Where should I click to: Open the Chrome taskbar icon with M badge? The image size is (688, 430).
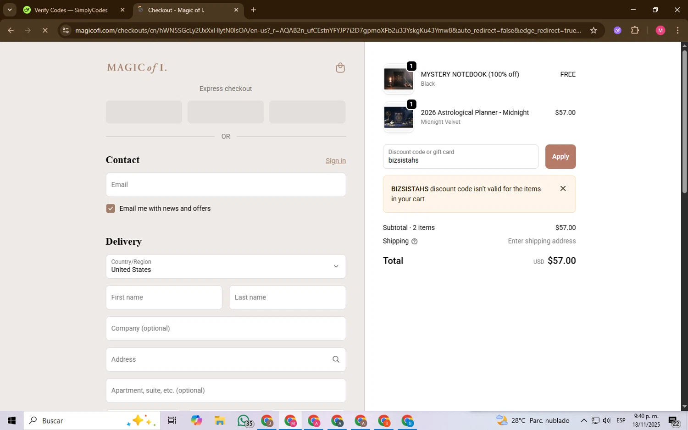pyautogui.click(x=290, y=420)
